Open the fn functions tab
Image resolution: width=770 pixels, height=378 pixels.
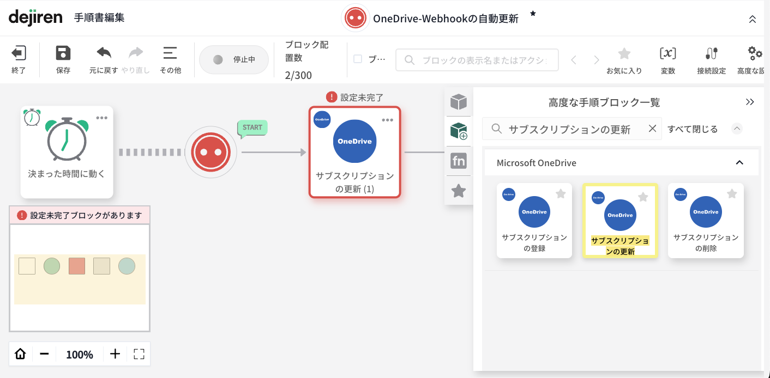pos(459,161)
